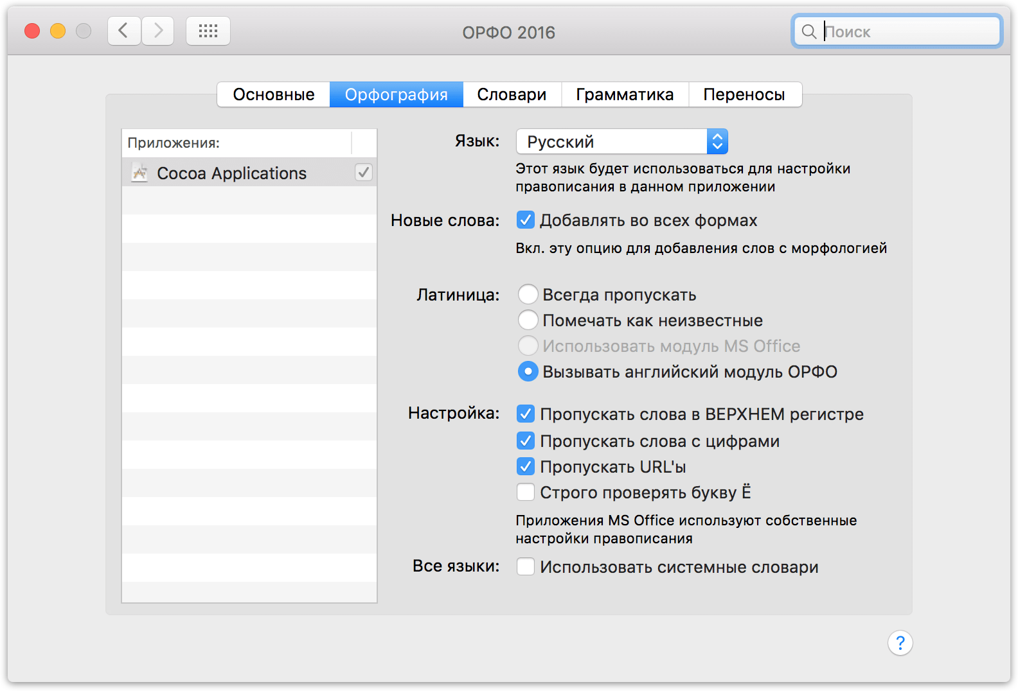Screen dimensions: 1018x691
Task: Minimize the window with yellow button
Action: pos(58,31)
